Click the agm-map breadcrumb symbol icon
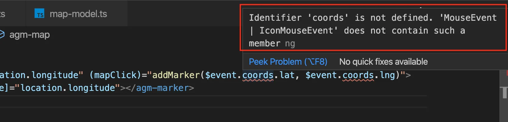The image size is (508, 122). coord(2,35)
